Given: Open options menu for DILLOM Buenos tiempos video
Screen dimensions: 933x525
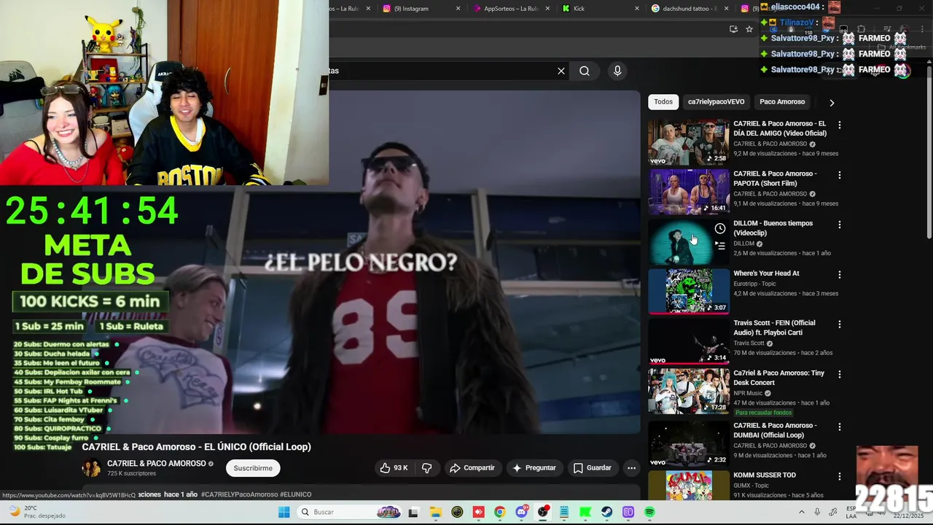Looking at the screenshot, I should 839,225.
